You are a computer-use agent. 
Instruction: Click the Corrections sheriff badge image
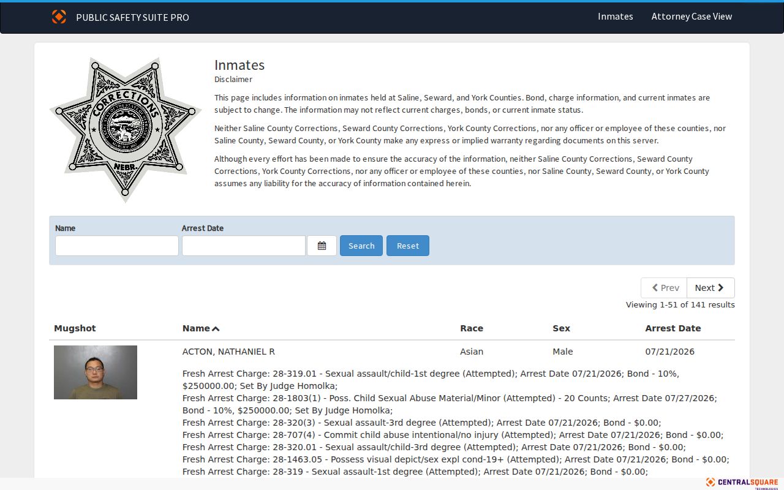click(125, 129)
